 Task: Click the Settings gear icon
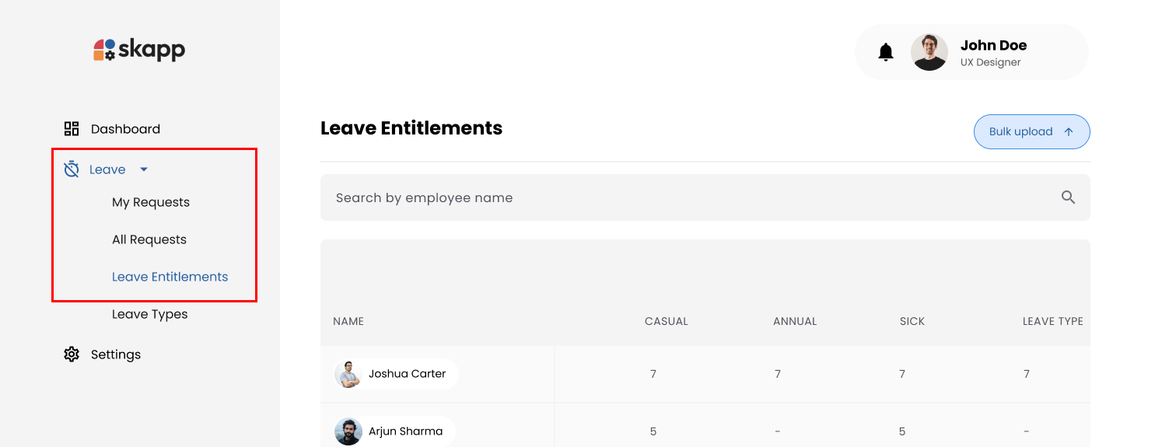coord(72,354)
